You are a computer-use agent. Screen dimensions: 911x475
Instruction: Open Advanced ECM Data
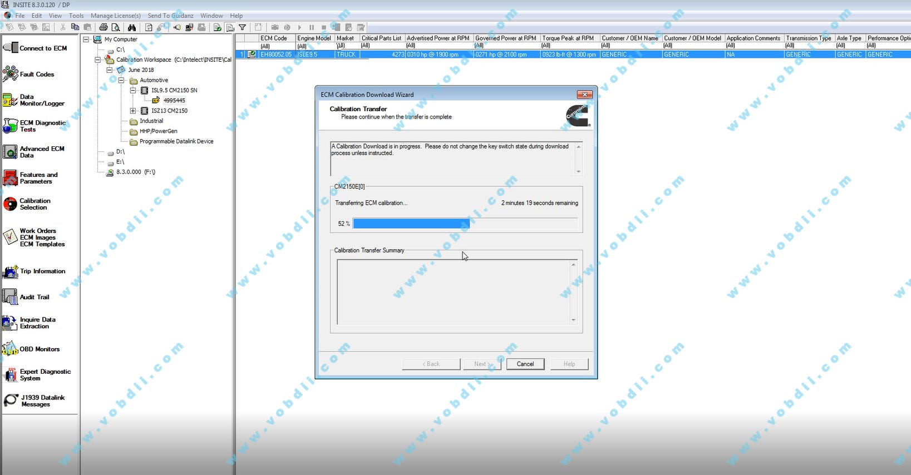(x=33, y=152)
